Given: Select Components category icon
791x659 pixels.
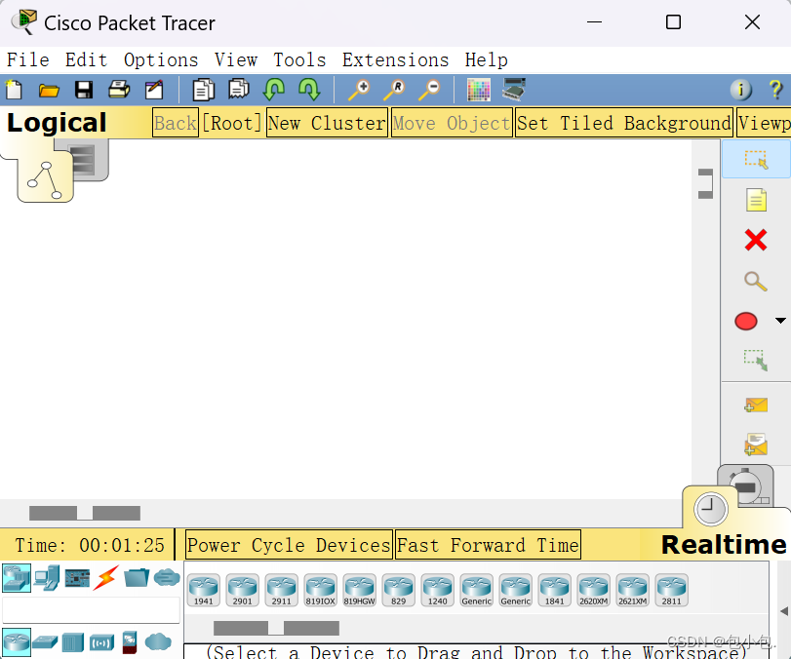Looking at the screenshot, I should (77, 578).
